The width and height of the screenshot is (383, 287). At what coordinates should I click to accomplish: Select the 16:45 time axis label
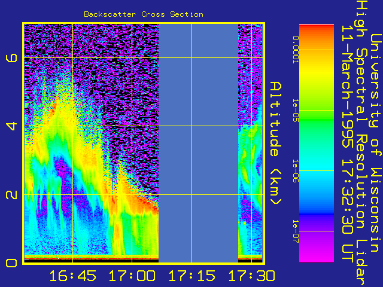coord(73,276)
